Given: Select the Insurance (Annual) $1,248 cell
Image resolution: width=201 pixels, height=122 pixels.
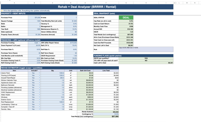Looking at the screenshot, I should click(71, 35).
